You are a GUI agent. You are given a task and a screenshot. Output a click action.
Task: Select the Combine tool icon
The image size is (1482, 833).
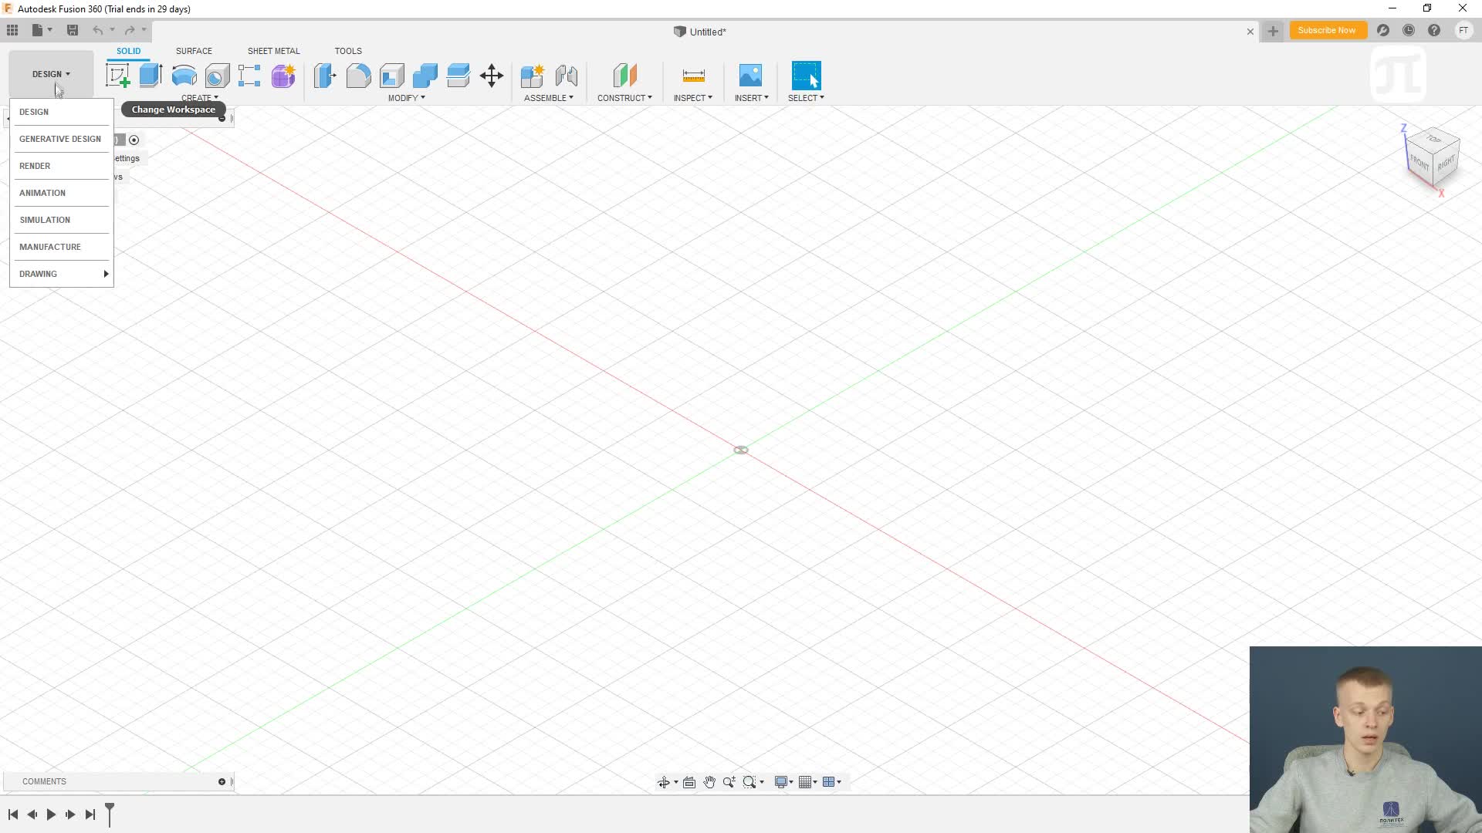[x=425, y=76]
